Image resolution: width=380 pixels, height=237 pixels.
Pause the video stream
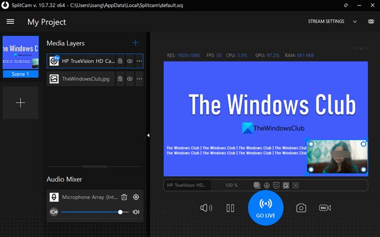tap(230, 208)
